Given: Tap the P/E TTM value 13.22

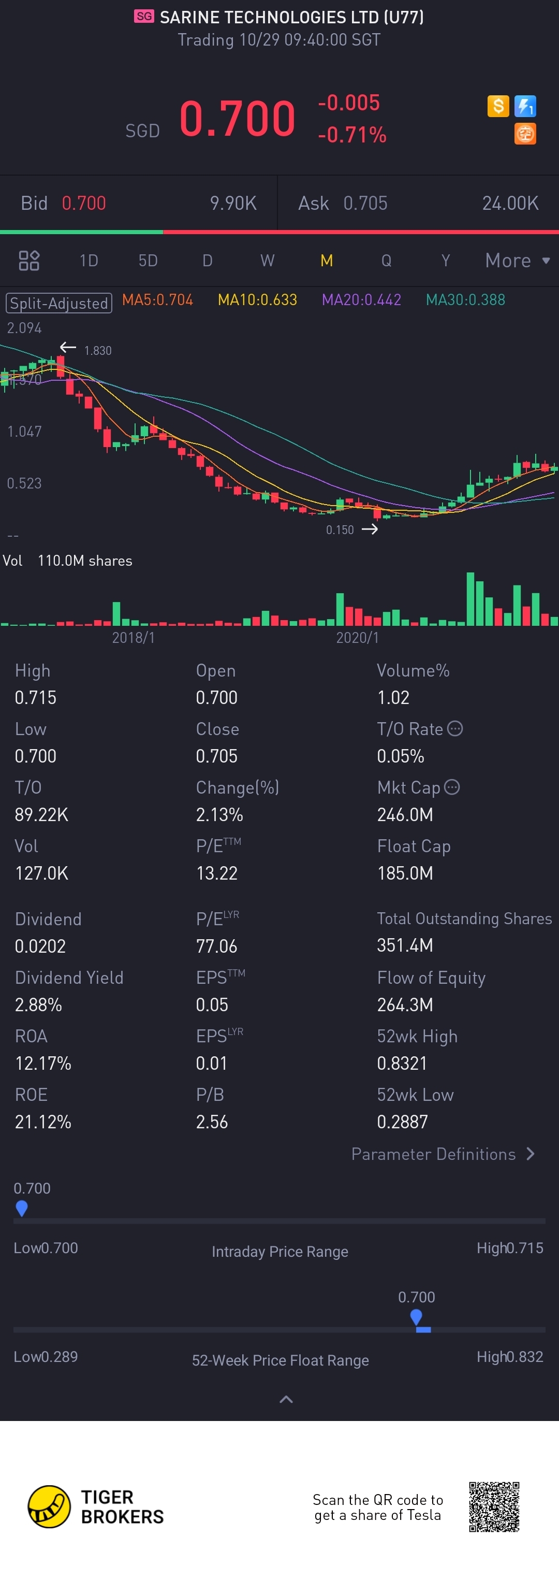Looking at the screenshot, I should point(217,873).
